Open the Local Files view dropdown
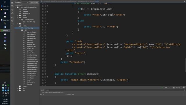186x105 pixels. (19, 5)
